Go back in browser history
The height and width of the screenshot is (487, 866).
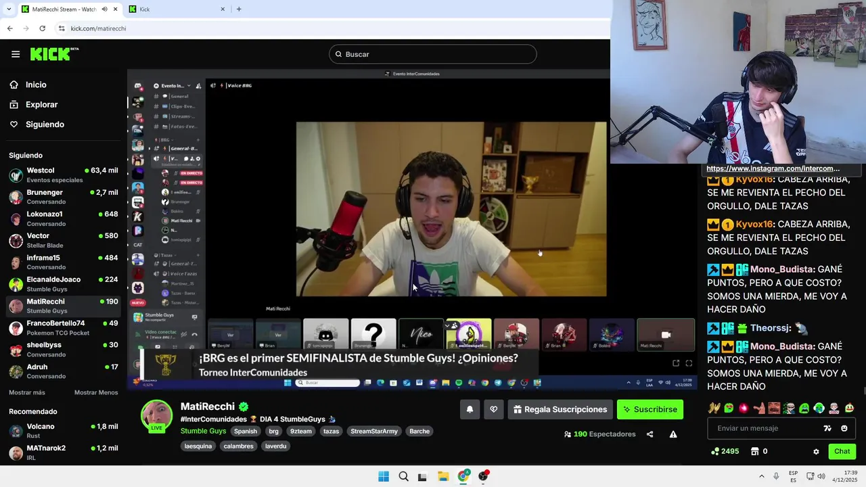point(9,28)
